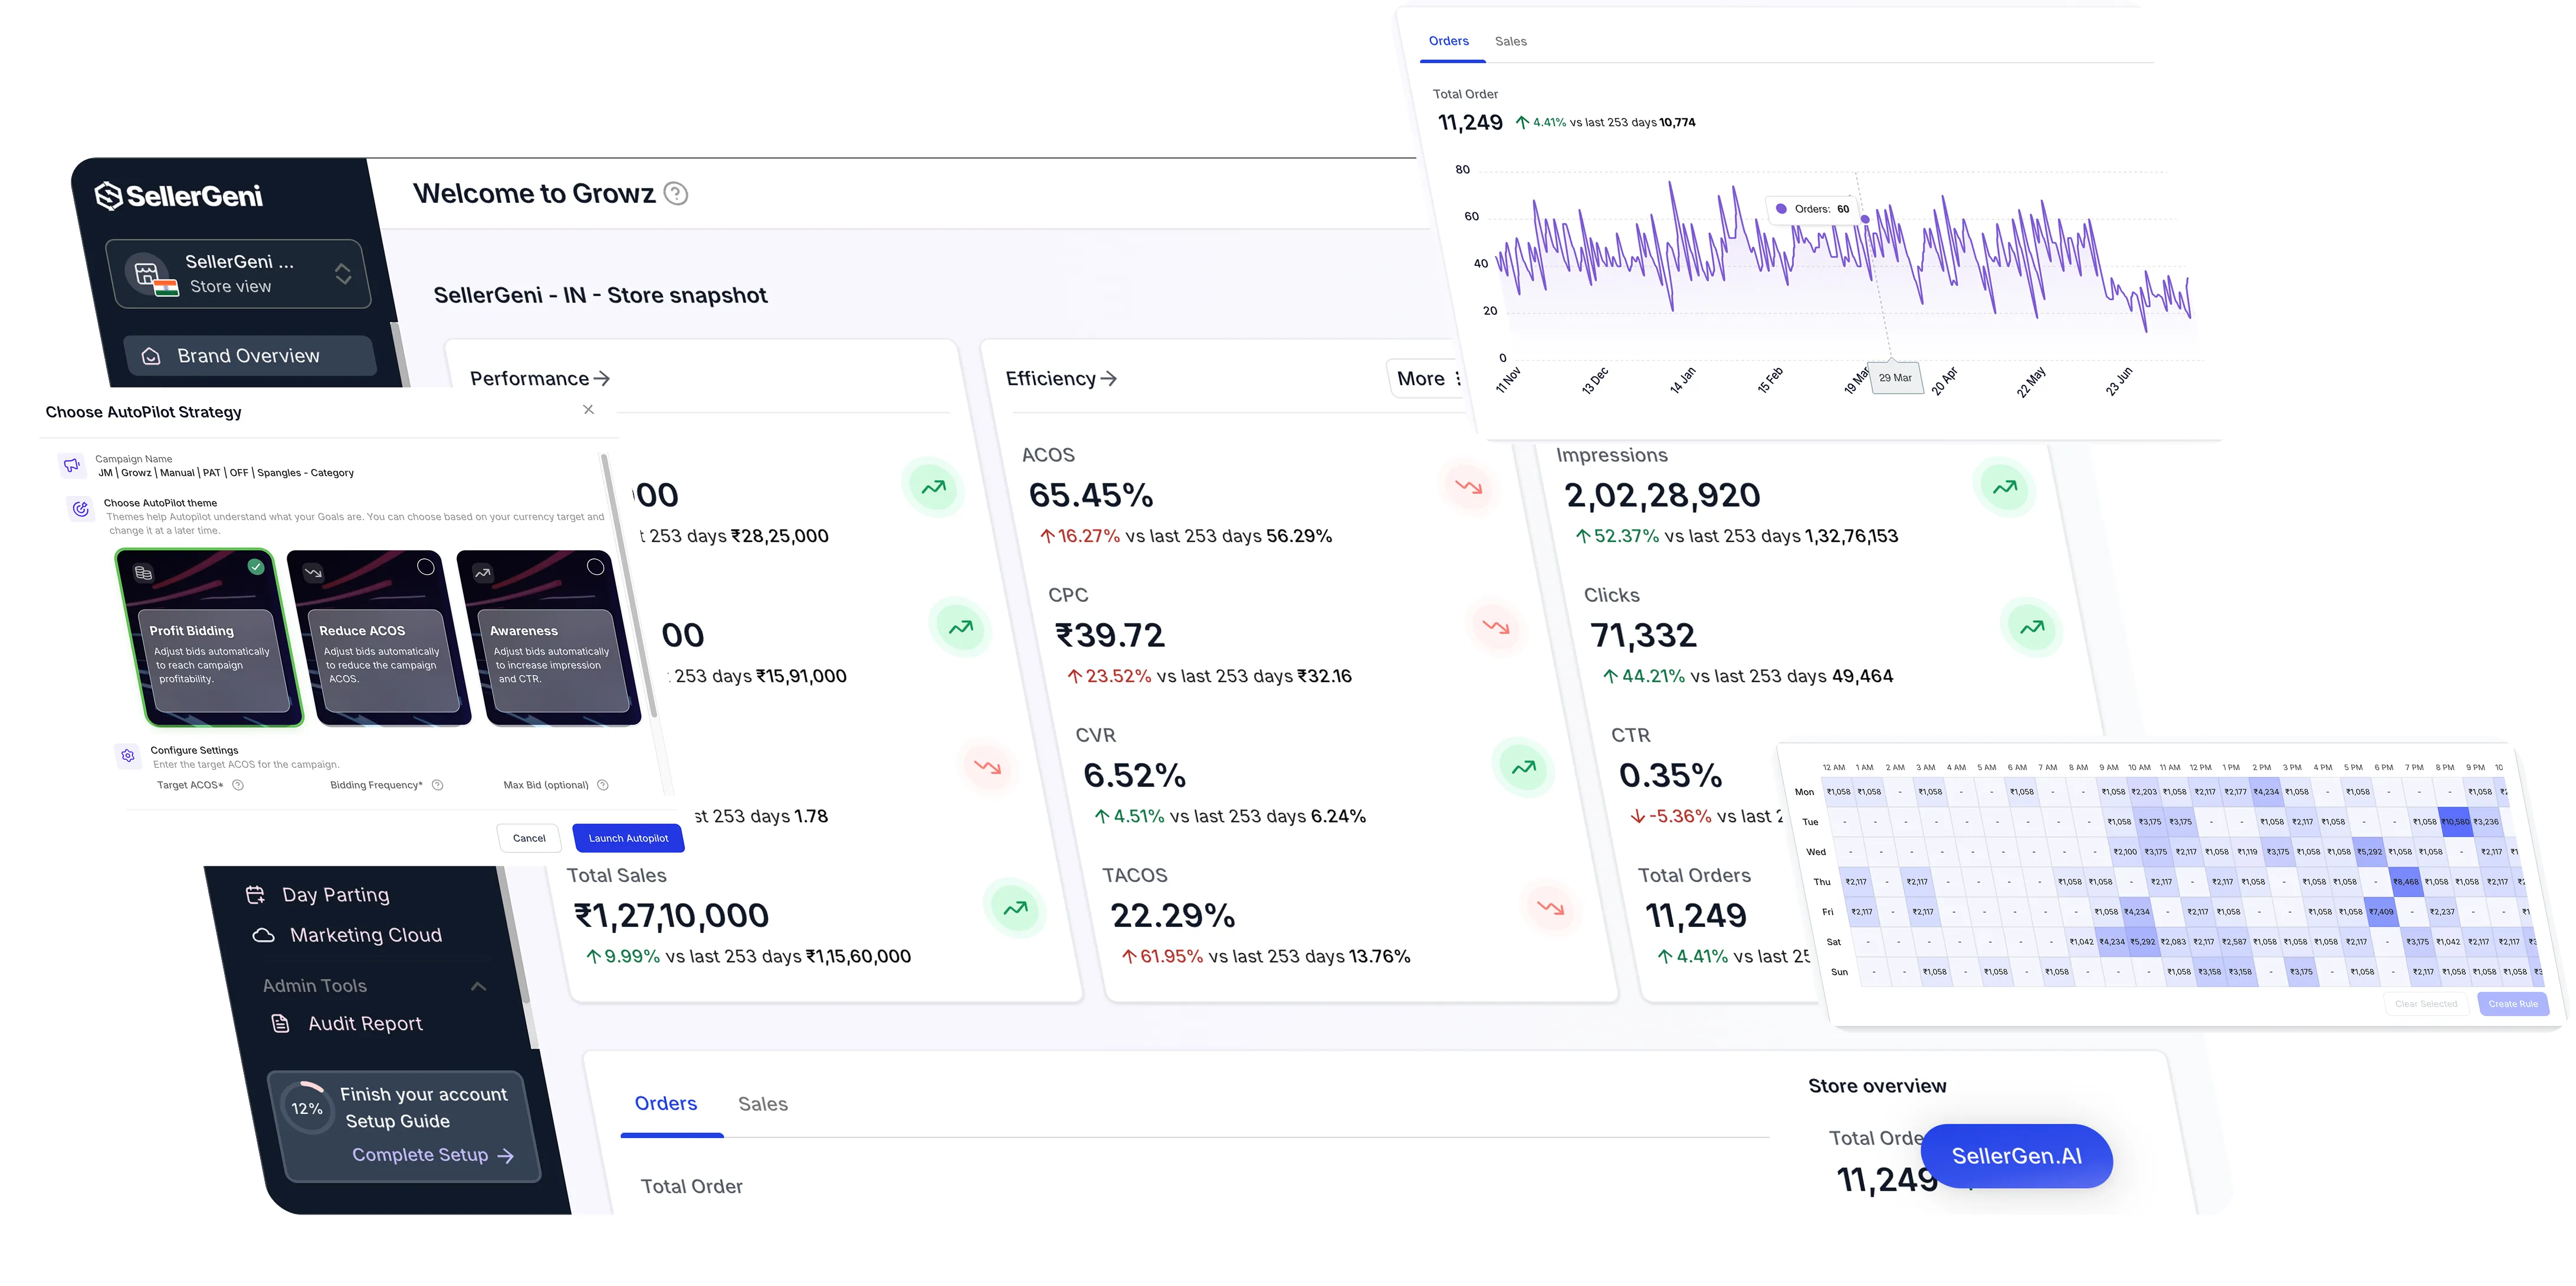Toggle Monday 2 PM cell ₹4,234 in heatmap
The width and height of the screenshot is (2576, 1286).
pyautogui.click(x=2266, y=792)
